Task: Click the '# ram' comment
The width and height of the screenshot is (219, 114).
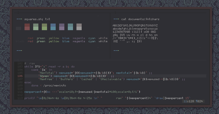Action: [x=30, y=63]
